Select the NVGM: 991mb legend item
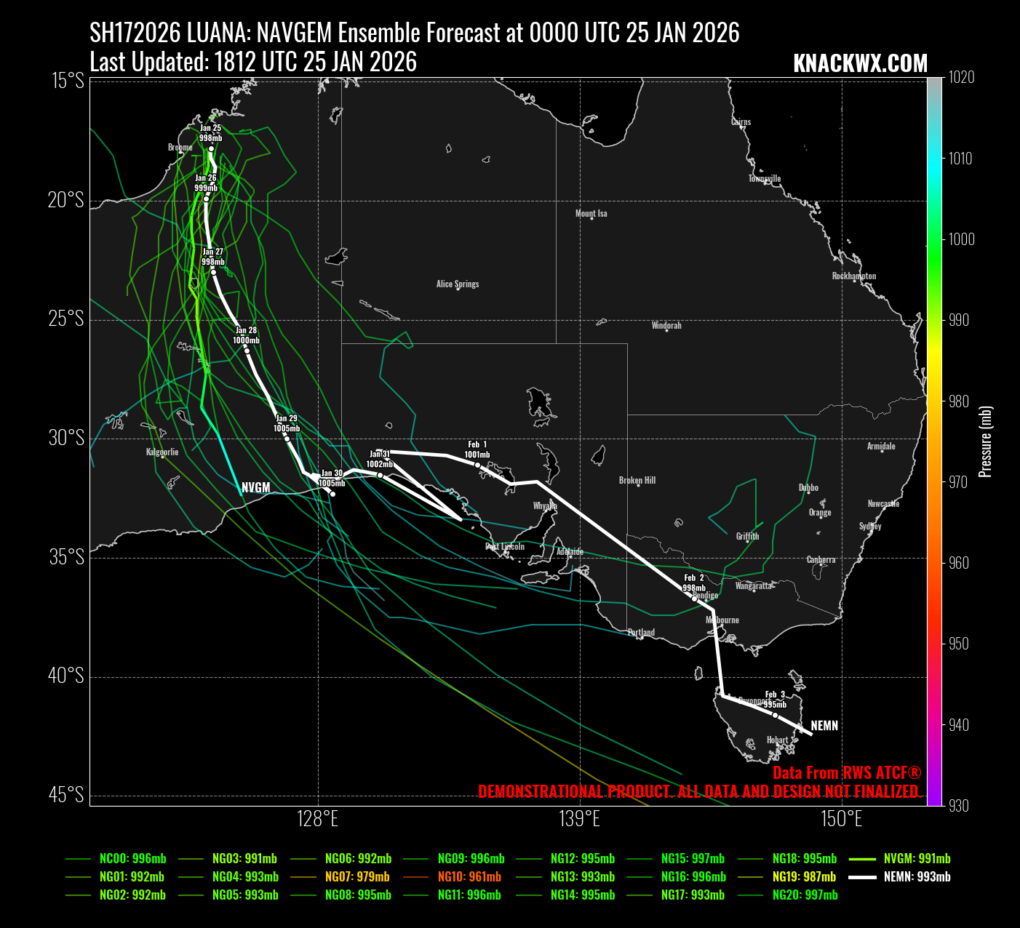The width and height of the screenshot is (1020, 928). (x=917, y=859)
